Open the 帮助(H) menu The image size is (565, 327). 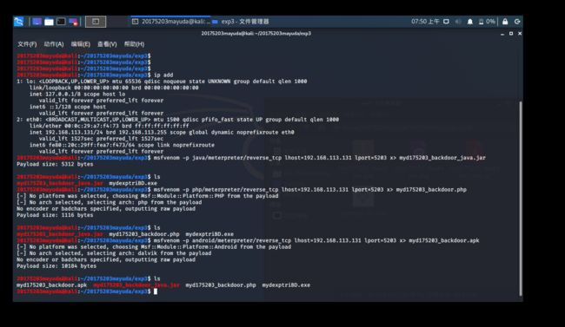[x=134, y=44]
